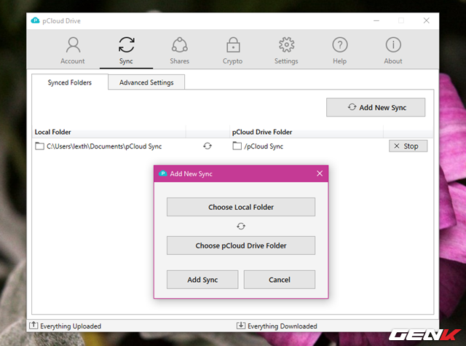Switch to the Synced Folders tab
Screen dimensions: 466x346
tap(70, 82)
